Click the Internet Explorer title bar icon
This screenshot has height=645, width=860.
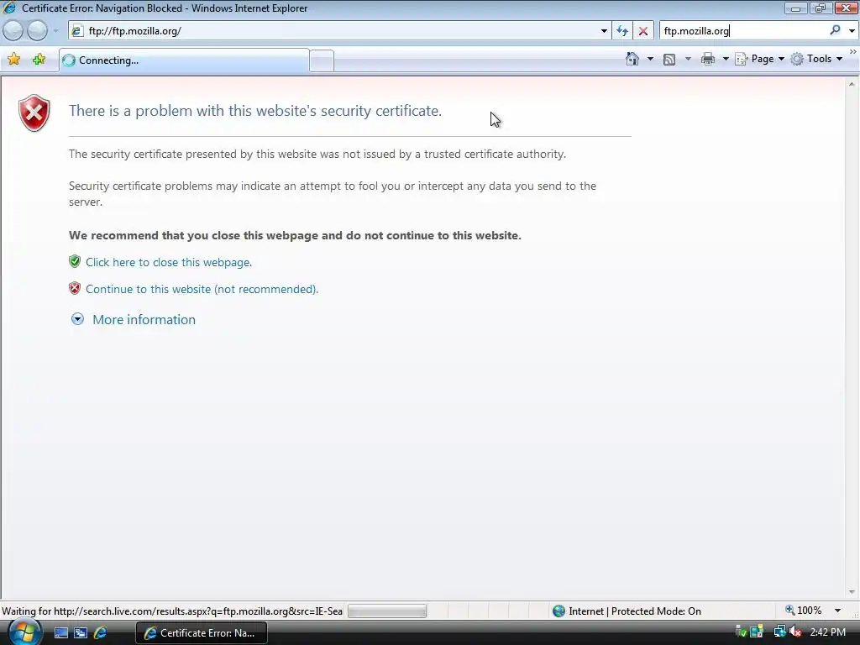point(9,8)
